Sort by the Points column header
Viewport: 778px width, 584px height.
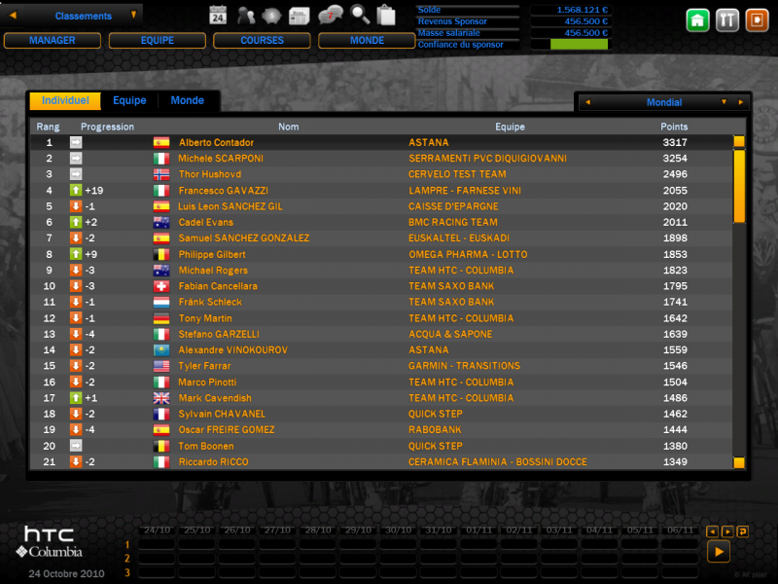tap(674, 127)
